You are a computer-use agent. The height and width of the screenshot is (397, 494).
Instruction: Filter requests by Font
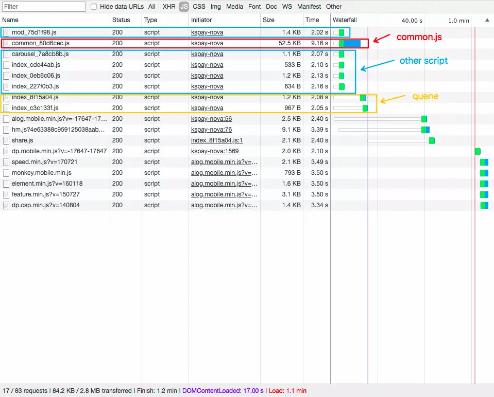click(x=254, y=7)
